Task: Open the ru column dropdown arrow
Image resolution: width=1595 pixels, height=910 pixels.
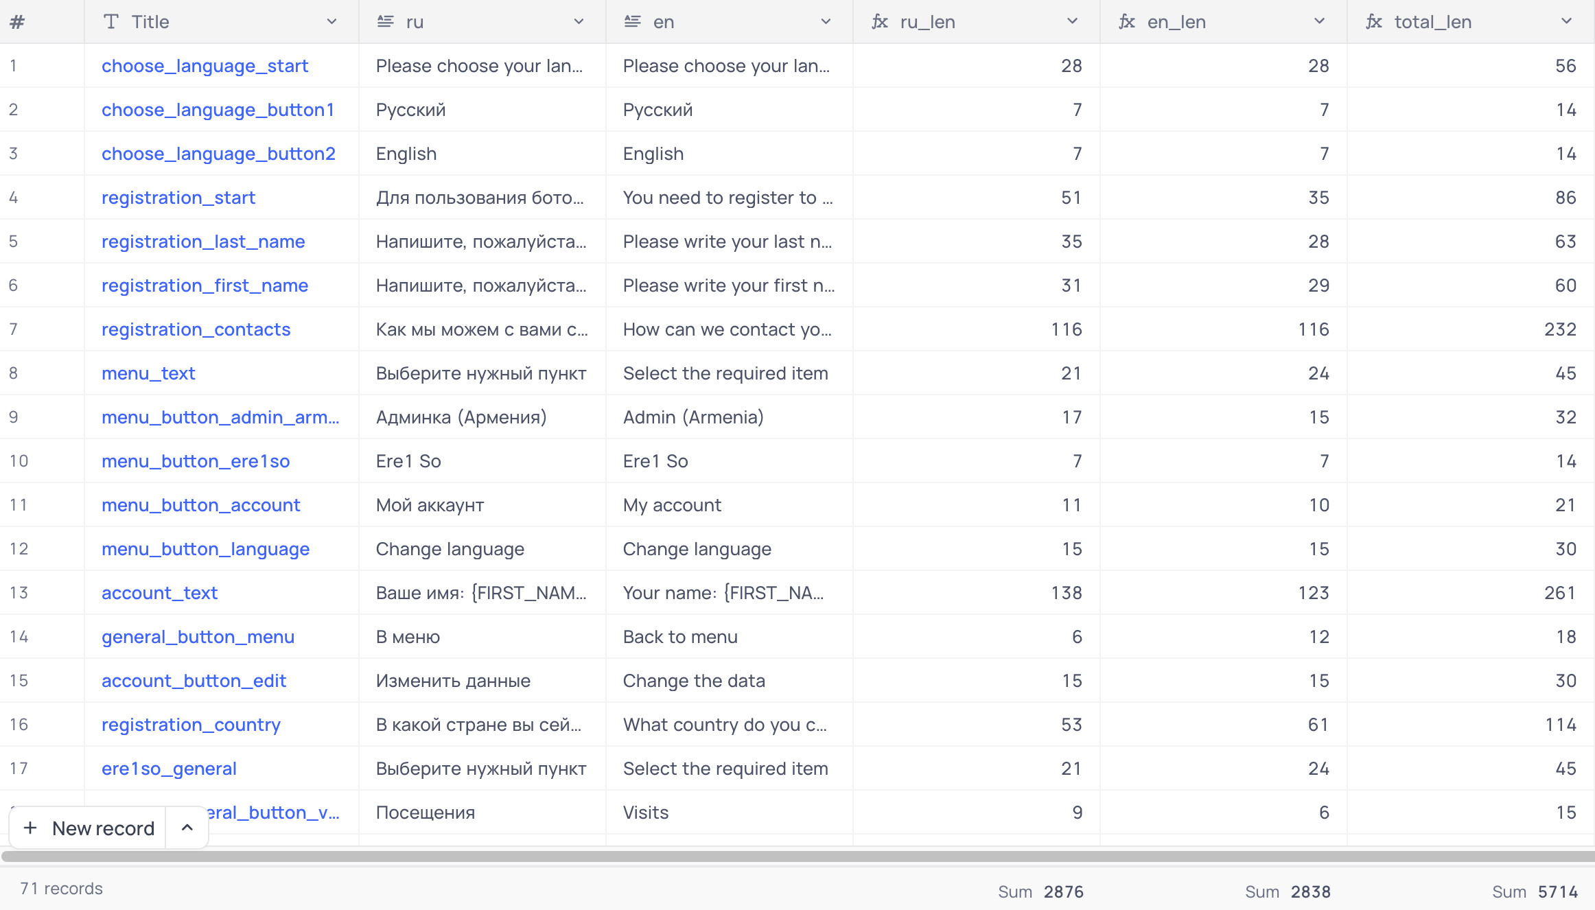Action: [579, 22]
